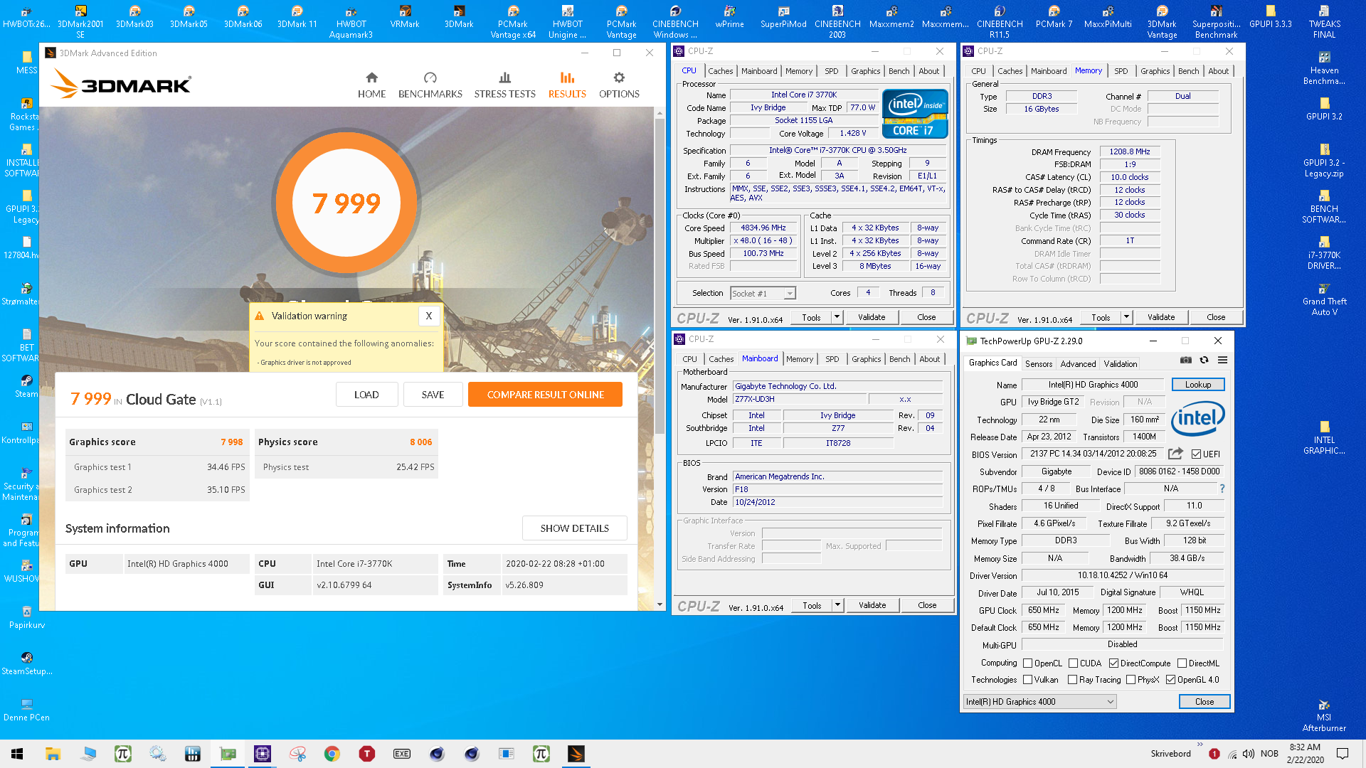The image size is (1366, 768).
Task: Switch to SPD tab in CPU-Z Memory window
Action: [x=1121, y=71]
